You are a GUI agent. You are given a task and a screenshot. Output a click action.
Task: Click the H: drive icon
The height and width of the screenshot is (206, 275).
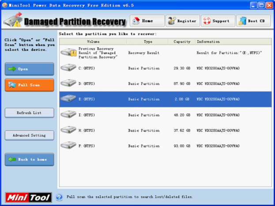[68, 130]
